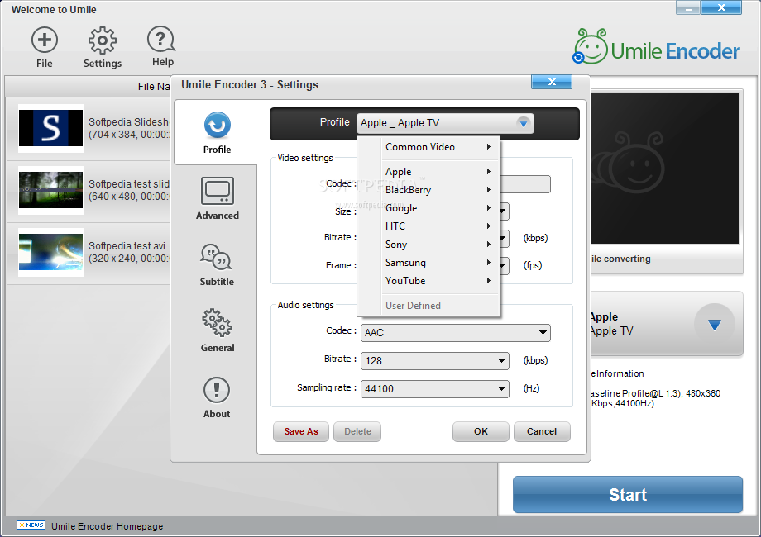Click the NEWS badge icon in status bar
The image size is (761, 537).
pyautogui.click(x=31, y=525)
